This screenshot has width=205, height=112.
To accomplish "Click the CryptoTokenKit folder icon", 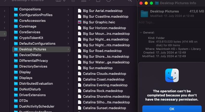I will coord(16,38).
